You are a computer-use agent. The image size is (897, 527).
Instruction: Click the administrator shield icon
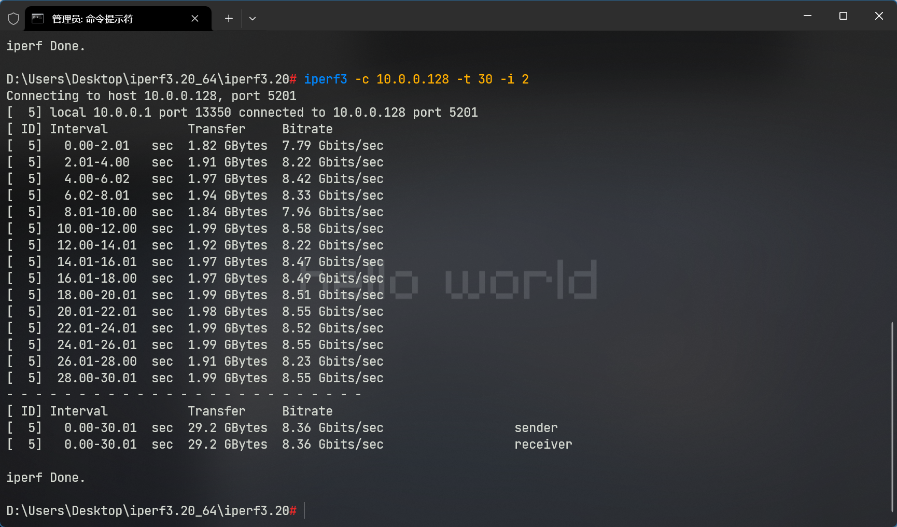point(13,19)
